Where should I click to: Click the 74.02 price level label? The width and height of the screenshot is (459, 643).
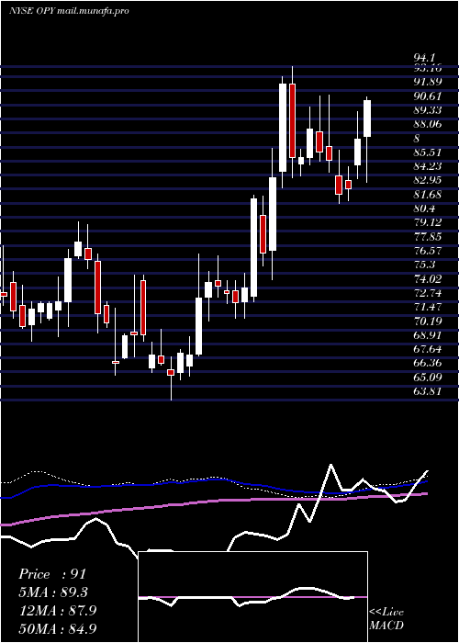pyautogui.click(x=428, y=279)
